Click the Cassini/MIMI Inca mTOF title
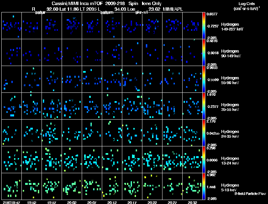268x204 pixels. click(77, 3)
